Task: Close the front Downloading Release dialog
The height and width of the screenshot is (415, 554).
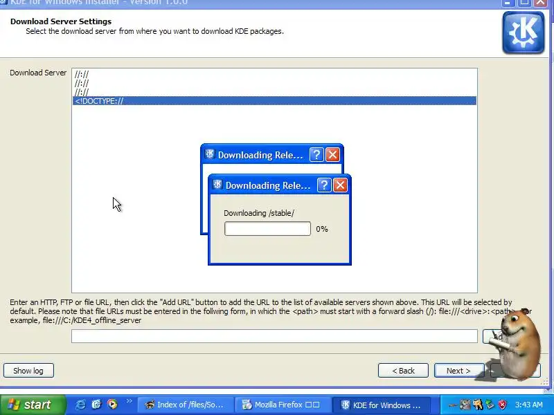Action: tap(340, 185)
